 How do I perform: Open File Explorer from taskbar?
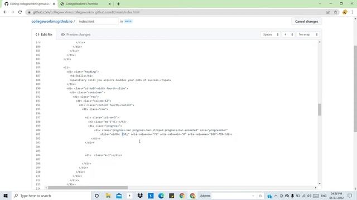[x=108, y=196]
